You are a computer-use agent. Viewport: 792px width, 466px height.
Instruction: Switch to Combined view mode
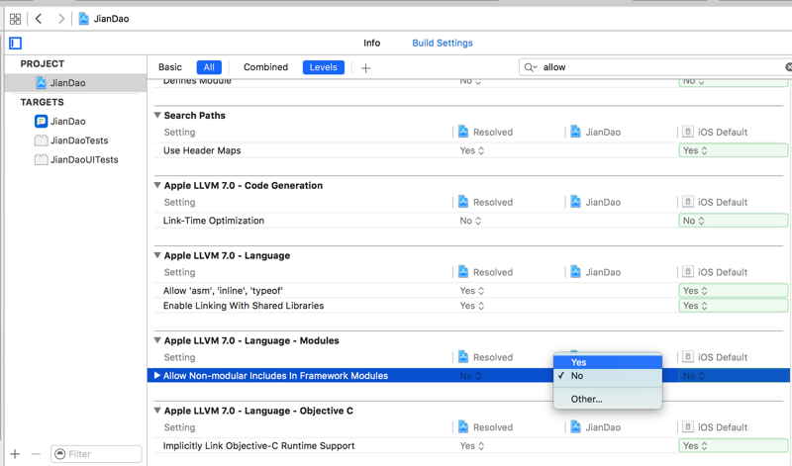pos(265,67)
